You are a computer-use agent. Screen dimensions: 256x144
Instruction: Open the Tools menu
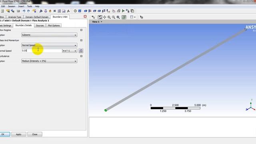pyautogui.click(x=29, y=6)
